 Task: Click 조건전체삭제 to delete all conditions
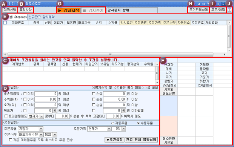point(199,10)
